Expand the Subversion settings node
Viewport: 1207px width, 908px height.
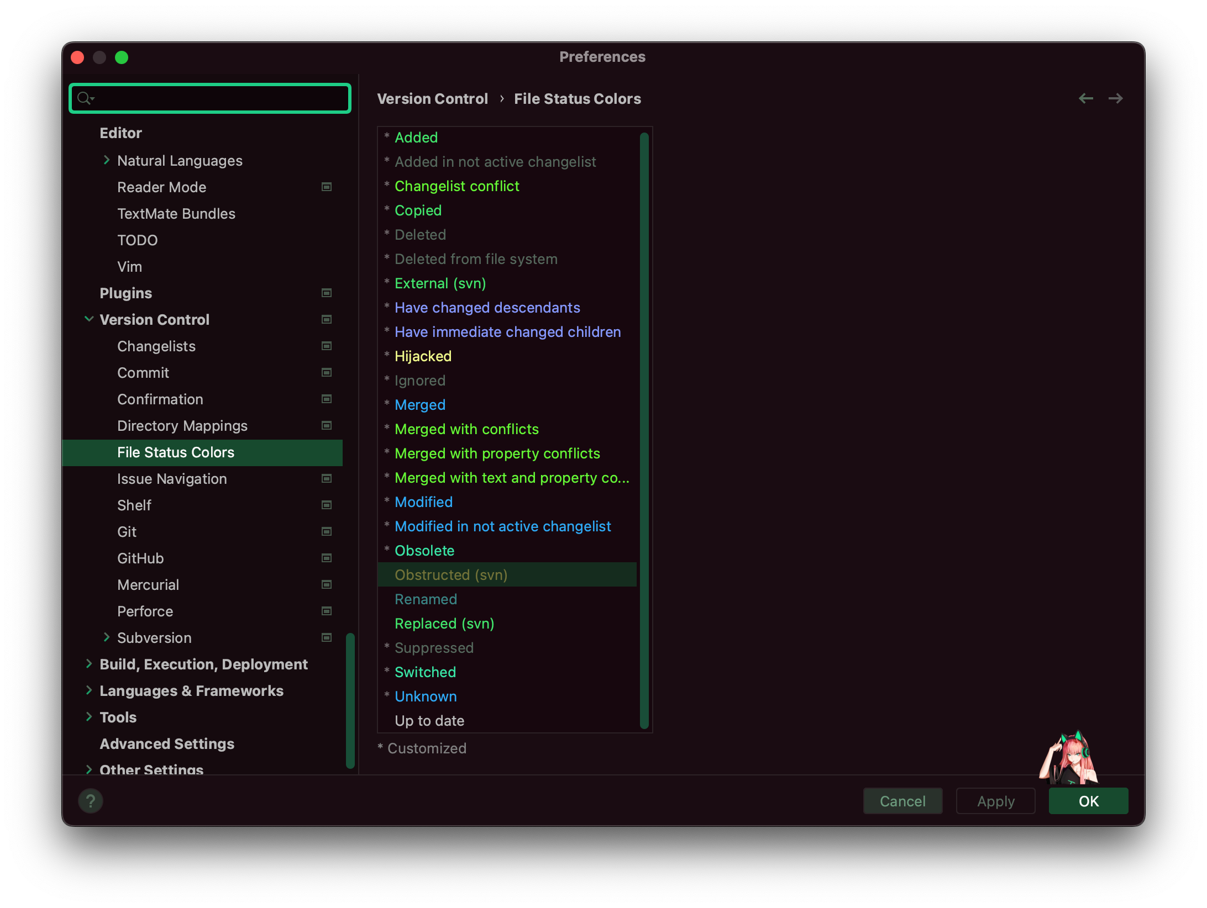[x=106, y=637]
